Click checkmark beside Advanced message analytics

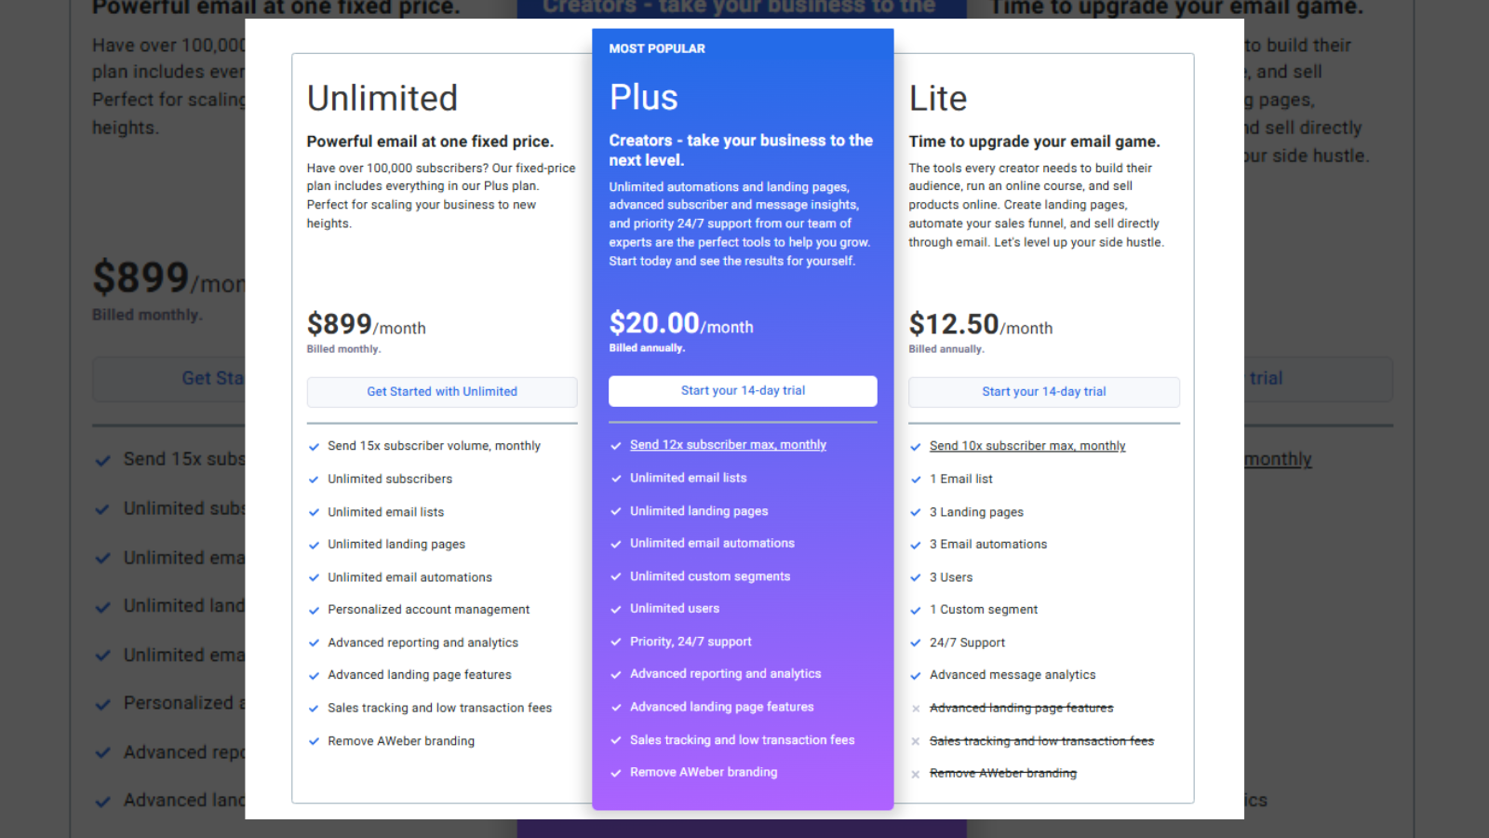pos(916,675)
